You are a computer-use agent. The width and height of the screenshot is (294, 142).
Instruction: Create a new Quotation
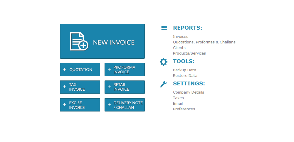(80, 70)
